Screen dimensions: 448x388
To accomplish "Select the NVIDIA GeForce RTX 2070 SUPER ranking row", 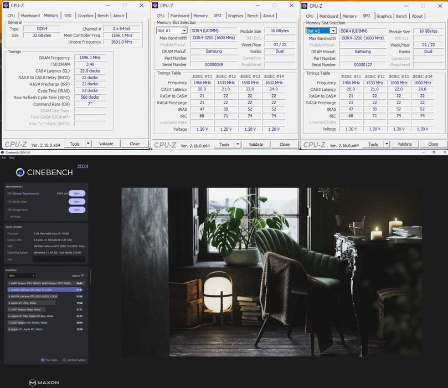I will point(45,296).
